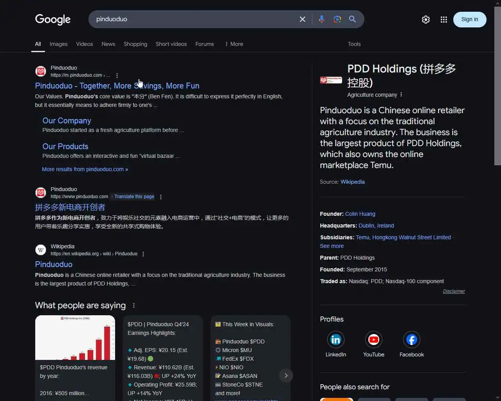
Task: Click Translate this page link
Action: click(134, 197)
